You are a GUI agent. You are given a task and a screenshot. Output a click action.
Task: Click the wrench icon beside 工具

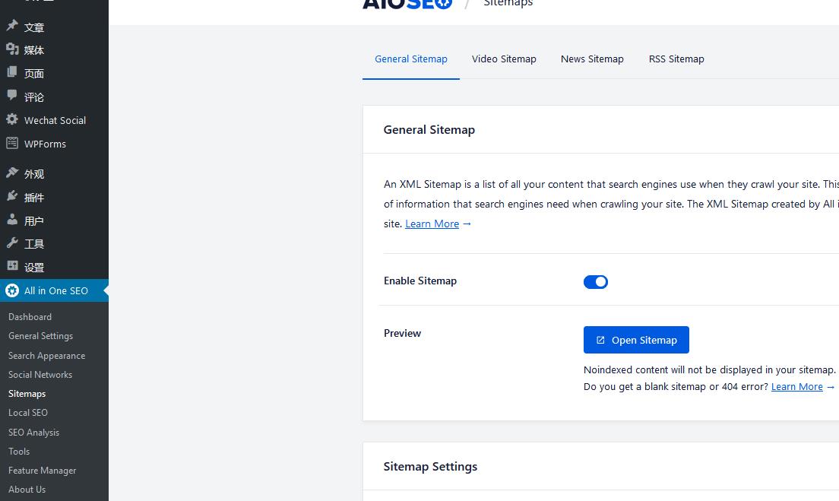[x=11, y=243]
